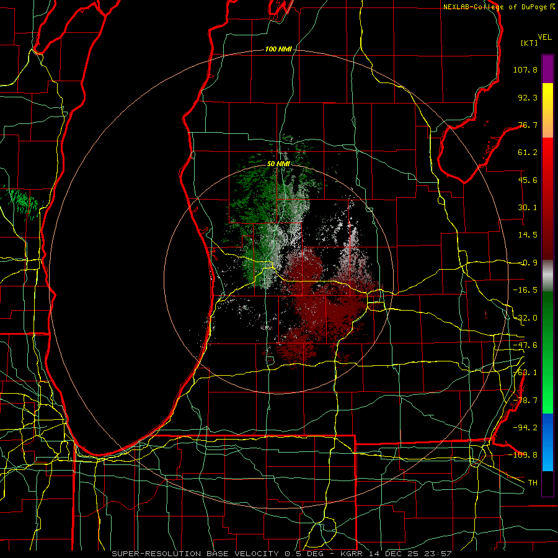This screenshot has width=558, height=558.
Task: Click the 100 NMI range ring label
Action: 278,49
